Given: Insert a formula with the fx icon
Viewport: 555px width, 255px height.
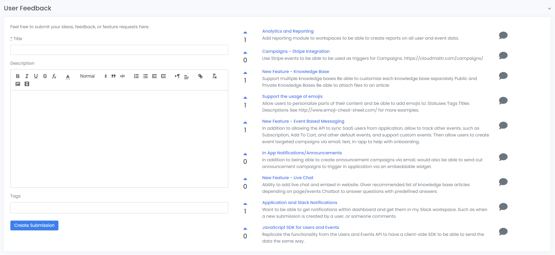Looking at the screenshot, I should click(x=54, y=76).
